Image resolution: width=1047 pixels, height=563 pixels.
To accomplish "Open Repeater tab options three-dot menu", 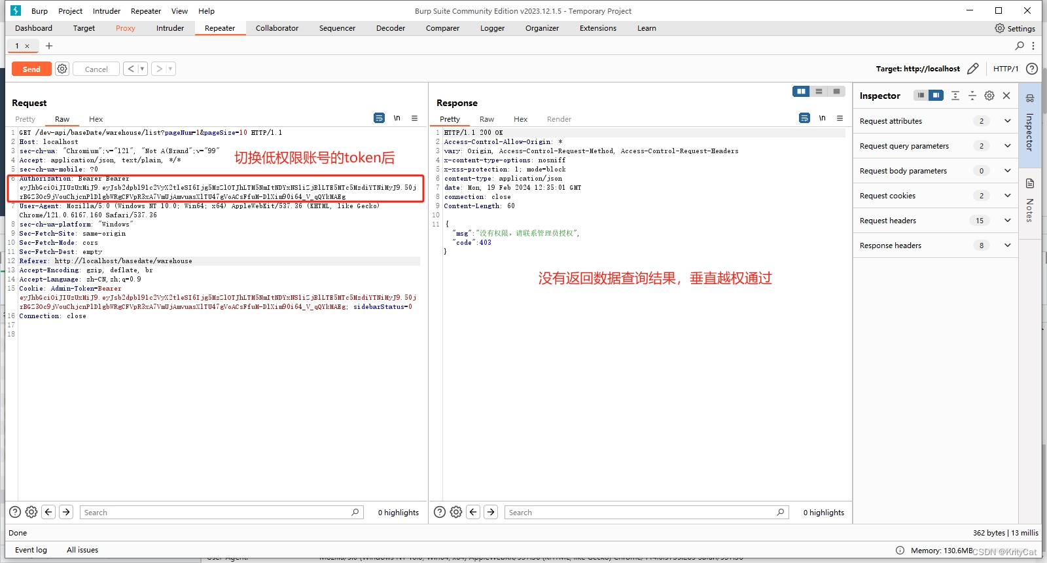I will tap(1033, 46).
